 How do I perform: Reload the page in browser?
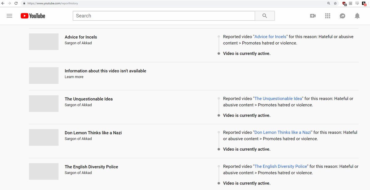point(16,3)
